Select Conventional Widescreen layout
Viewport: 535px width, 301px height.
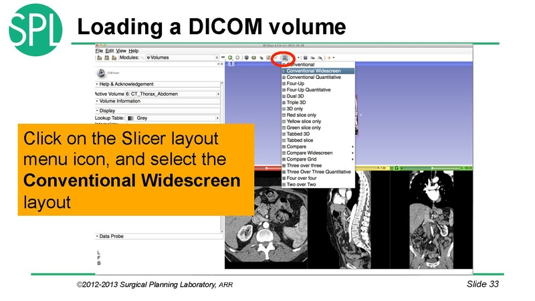pyautogui.click(x=318, y=71)
